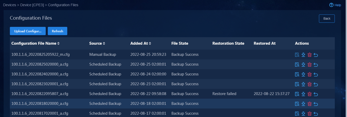347x117 pixels.
Task: Delete the 100.1.1.6_20220817020001_a.cfg file
Action: click(x=310, y=114)
